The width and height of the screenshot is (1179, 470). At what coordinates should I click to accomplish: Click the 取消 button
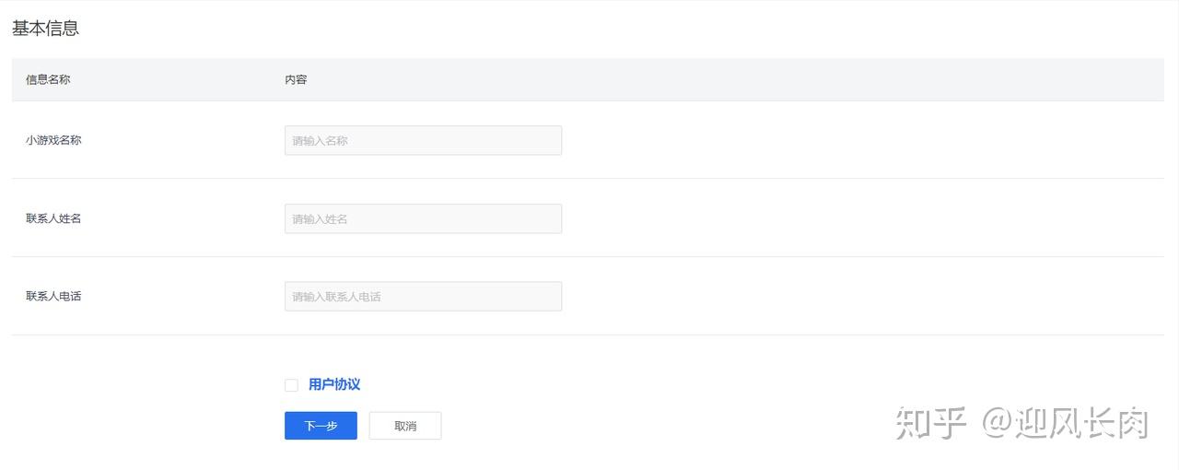405,426
